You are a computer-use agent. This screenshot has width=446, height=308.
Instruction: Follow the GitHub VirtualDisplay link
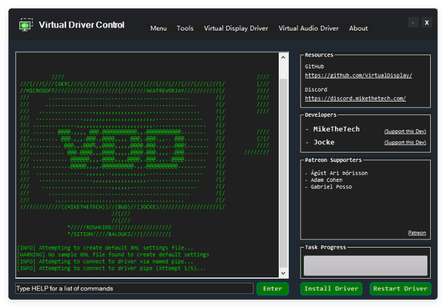tap(359, 75)
